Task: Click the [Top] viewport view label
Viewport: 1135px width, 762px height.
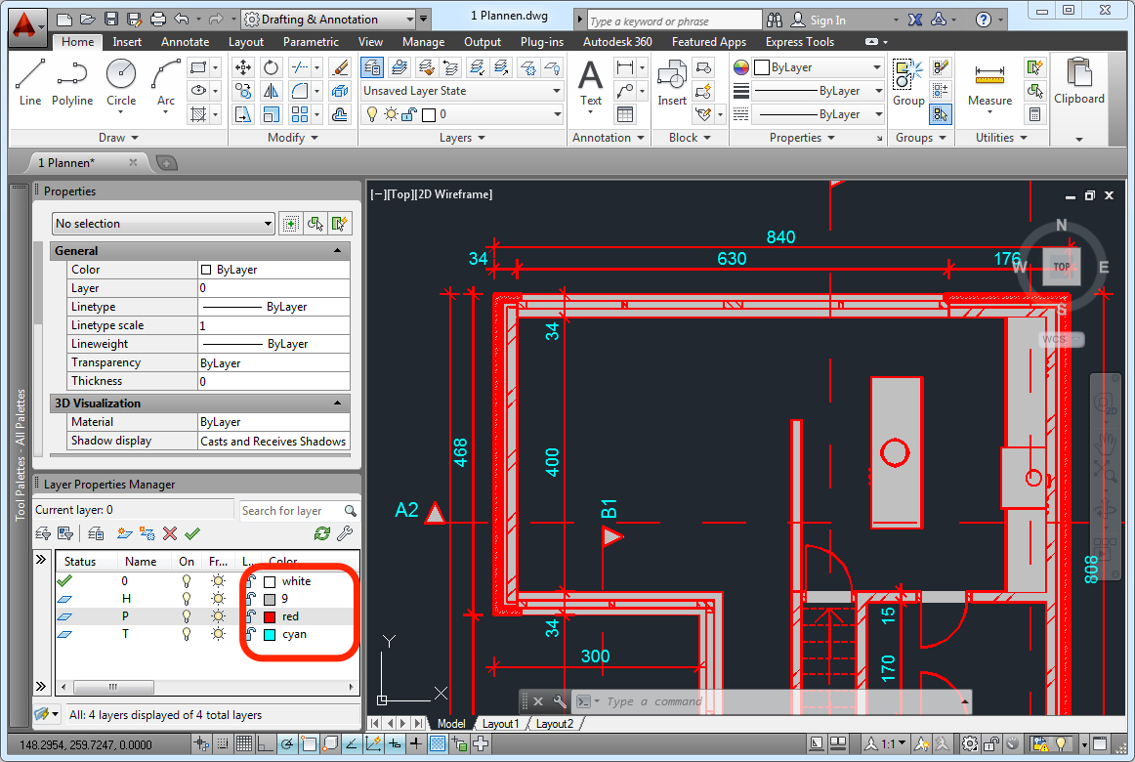Action: (399, 194)
